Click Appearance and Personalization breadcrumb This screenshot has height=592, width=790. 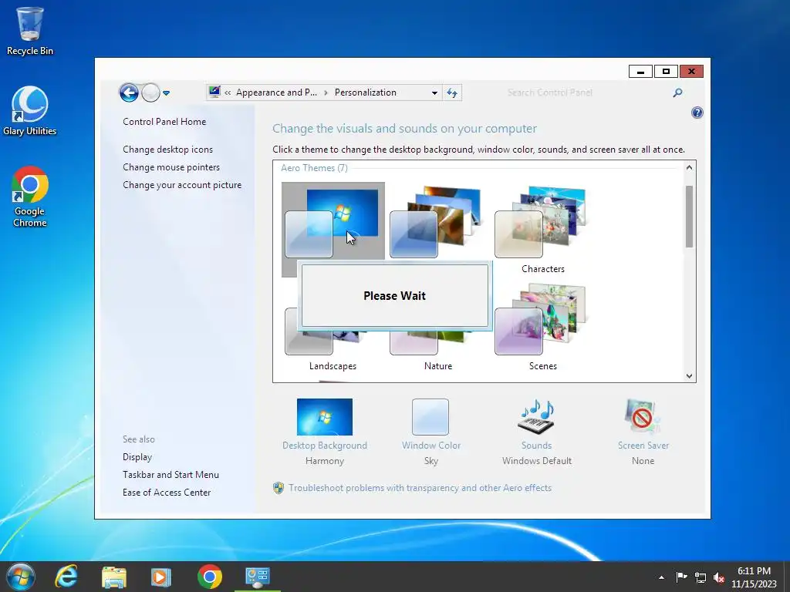click(276, 92)
